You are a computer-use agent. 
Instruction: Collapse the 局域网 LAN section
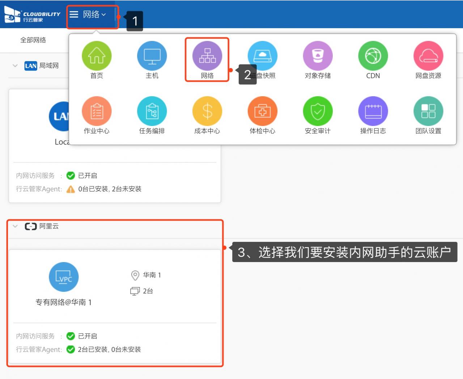[15, 66]
